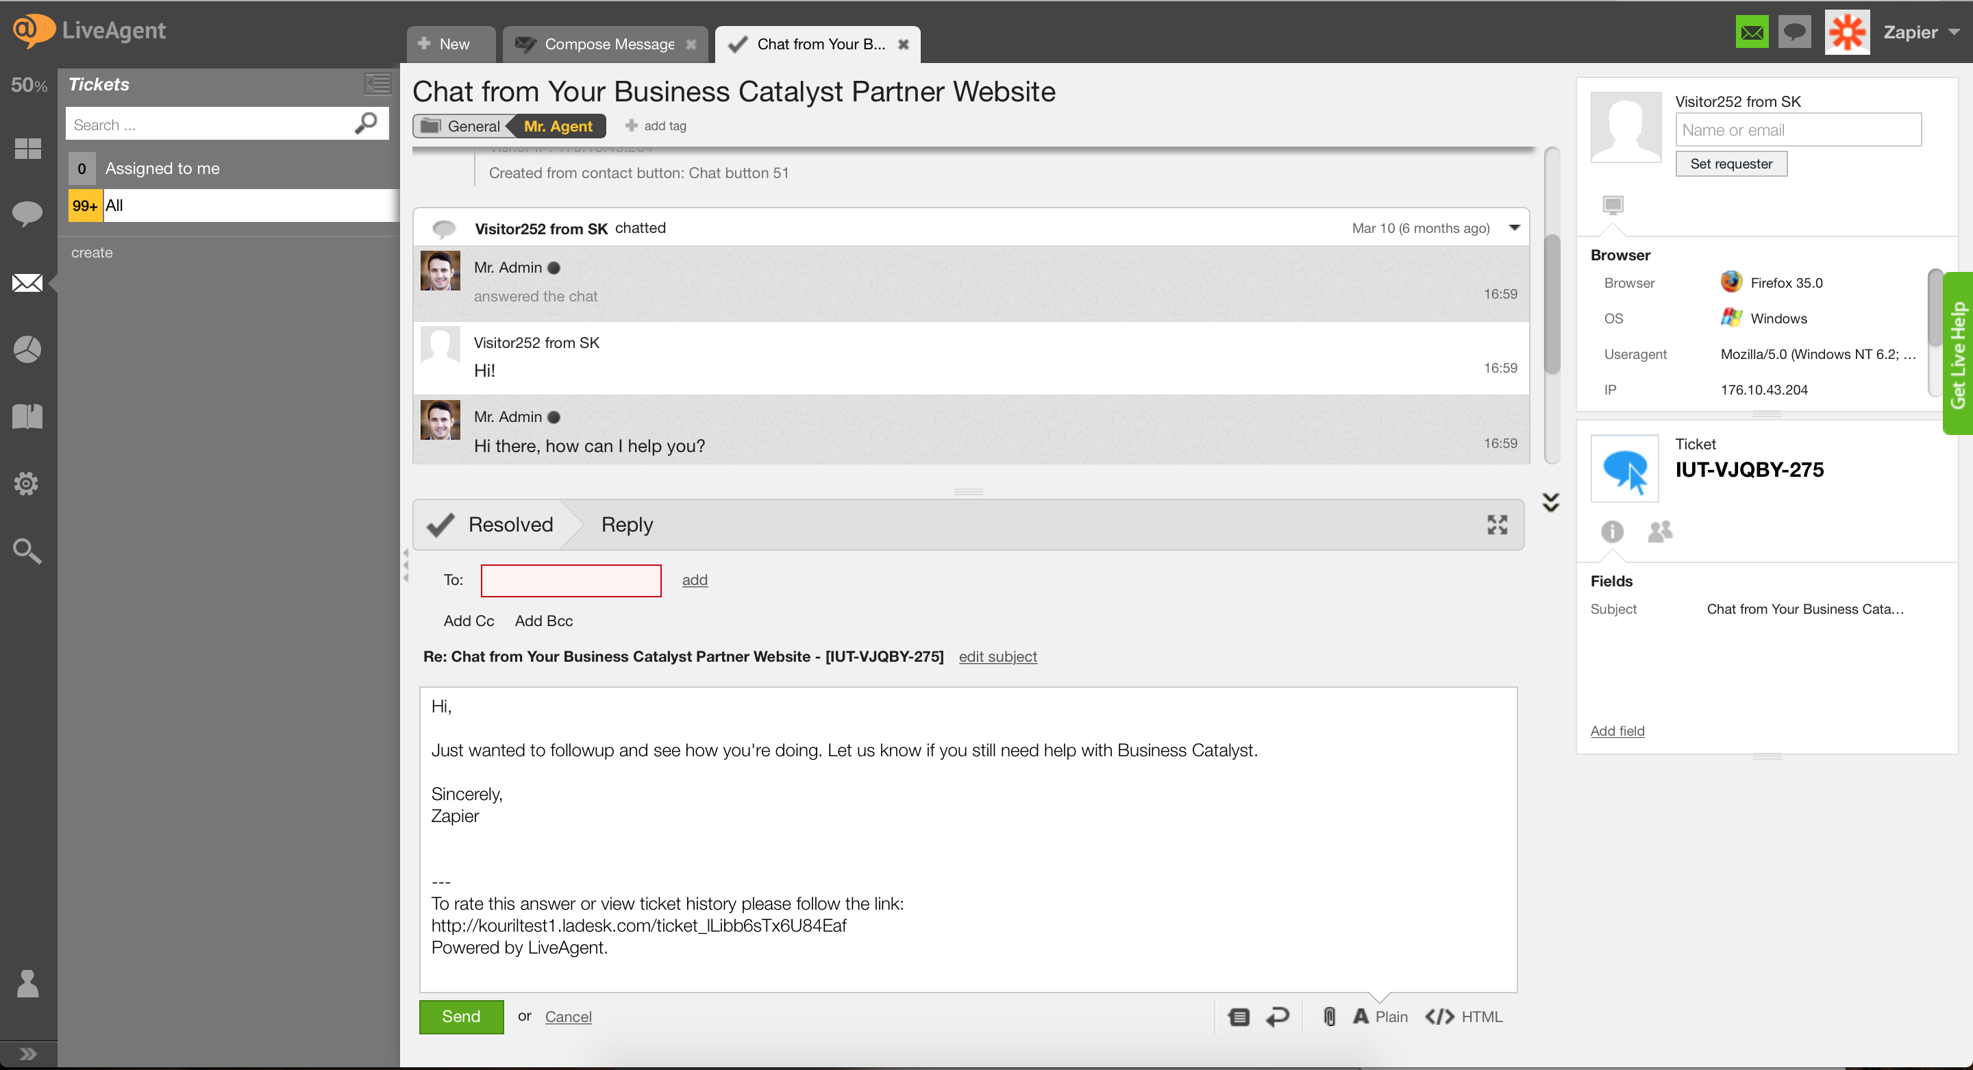Open the Knowledge base book sidebar icon
Screen dimensions: 1973x1070
27,416
